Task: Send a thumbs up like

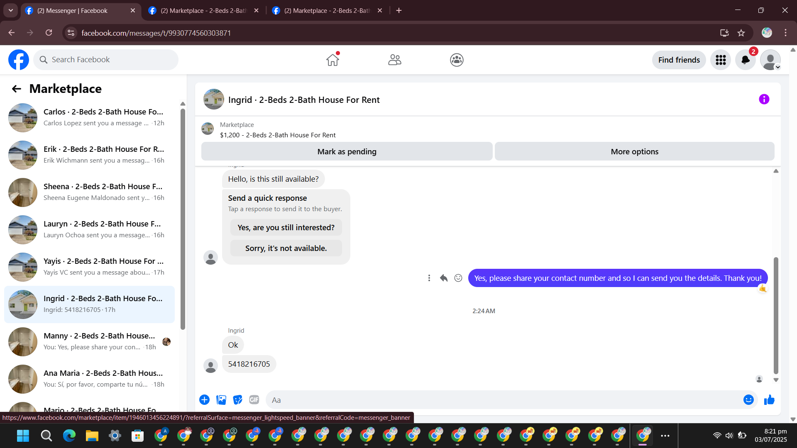Action: pyautogui.click(x=769, y=400)
